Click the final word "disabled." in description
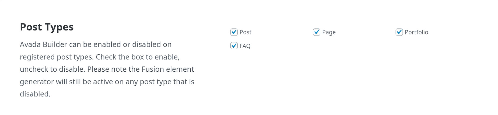This screenshot has height=115, width=498. pos(35,94)
